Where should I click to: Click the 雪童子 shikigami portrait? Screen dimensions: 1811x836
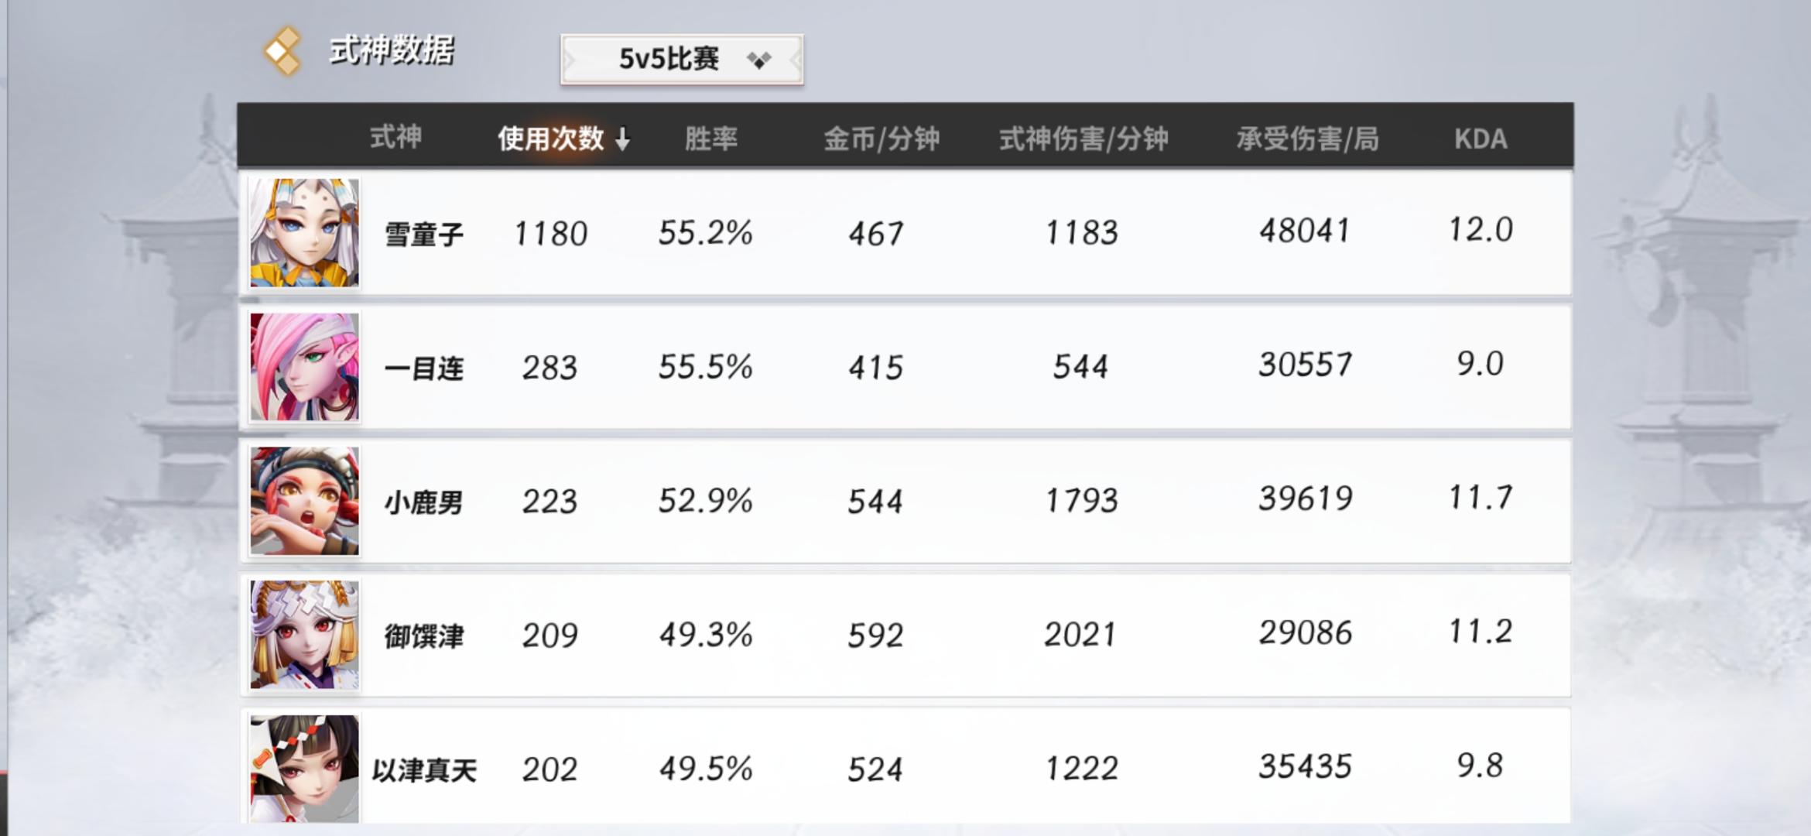(304, 233)
